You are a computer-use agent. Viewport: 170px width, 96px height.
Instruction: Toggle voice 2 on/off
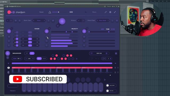pyautogui.click(x=17, y=42)
